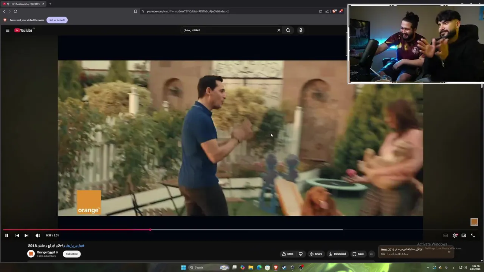Open a new browser tab
484x272 pixels.
tap(50, 4)
